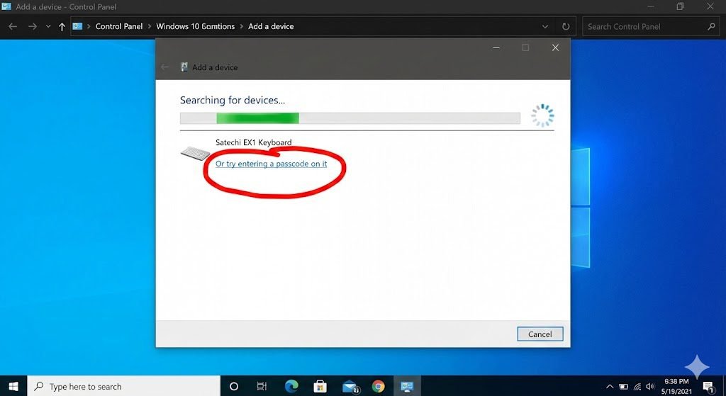Image resolution: width=726 pixels, height=396 pixels.
Task: Click the Add a device breadcrumb
Action: [x=271, y=26]
